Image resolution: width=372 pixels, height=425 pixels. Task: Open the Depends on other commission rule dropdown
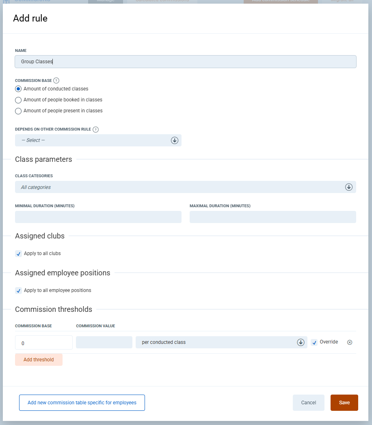pyautogui.click(x=98, y=140)
